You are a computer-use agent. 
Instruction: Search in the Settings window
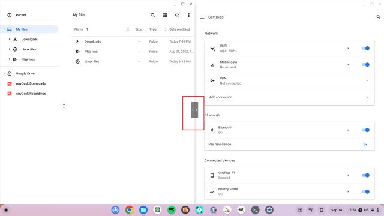pyautogui.click(x=379, y=17)
